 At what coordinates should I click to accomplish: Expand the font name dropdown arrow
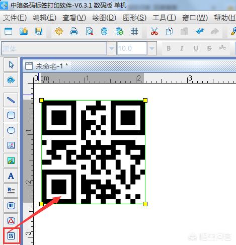[x=112, y=48]
